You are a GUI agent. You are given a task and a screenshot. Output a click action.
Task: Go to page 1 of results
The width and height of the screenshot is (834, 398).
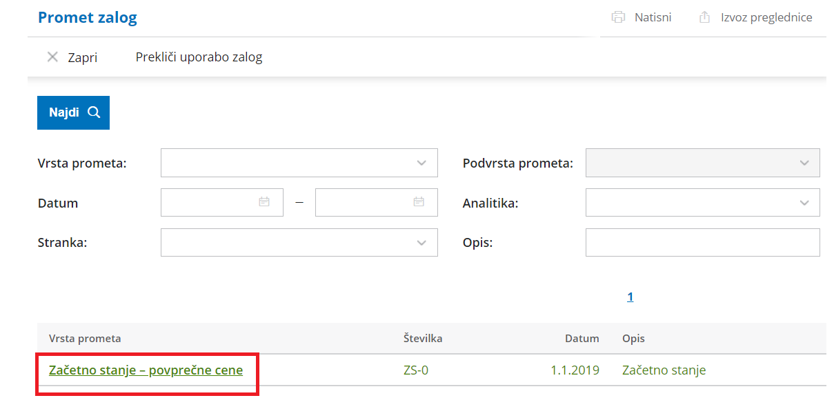[x=630, y=297]
